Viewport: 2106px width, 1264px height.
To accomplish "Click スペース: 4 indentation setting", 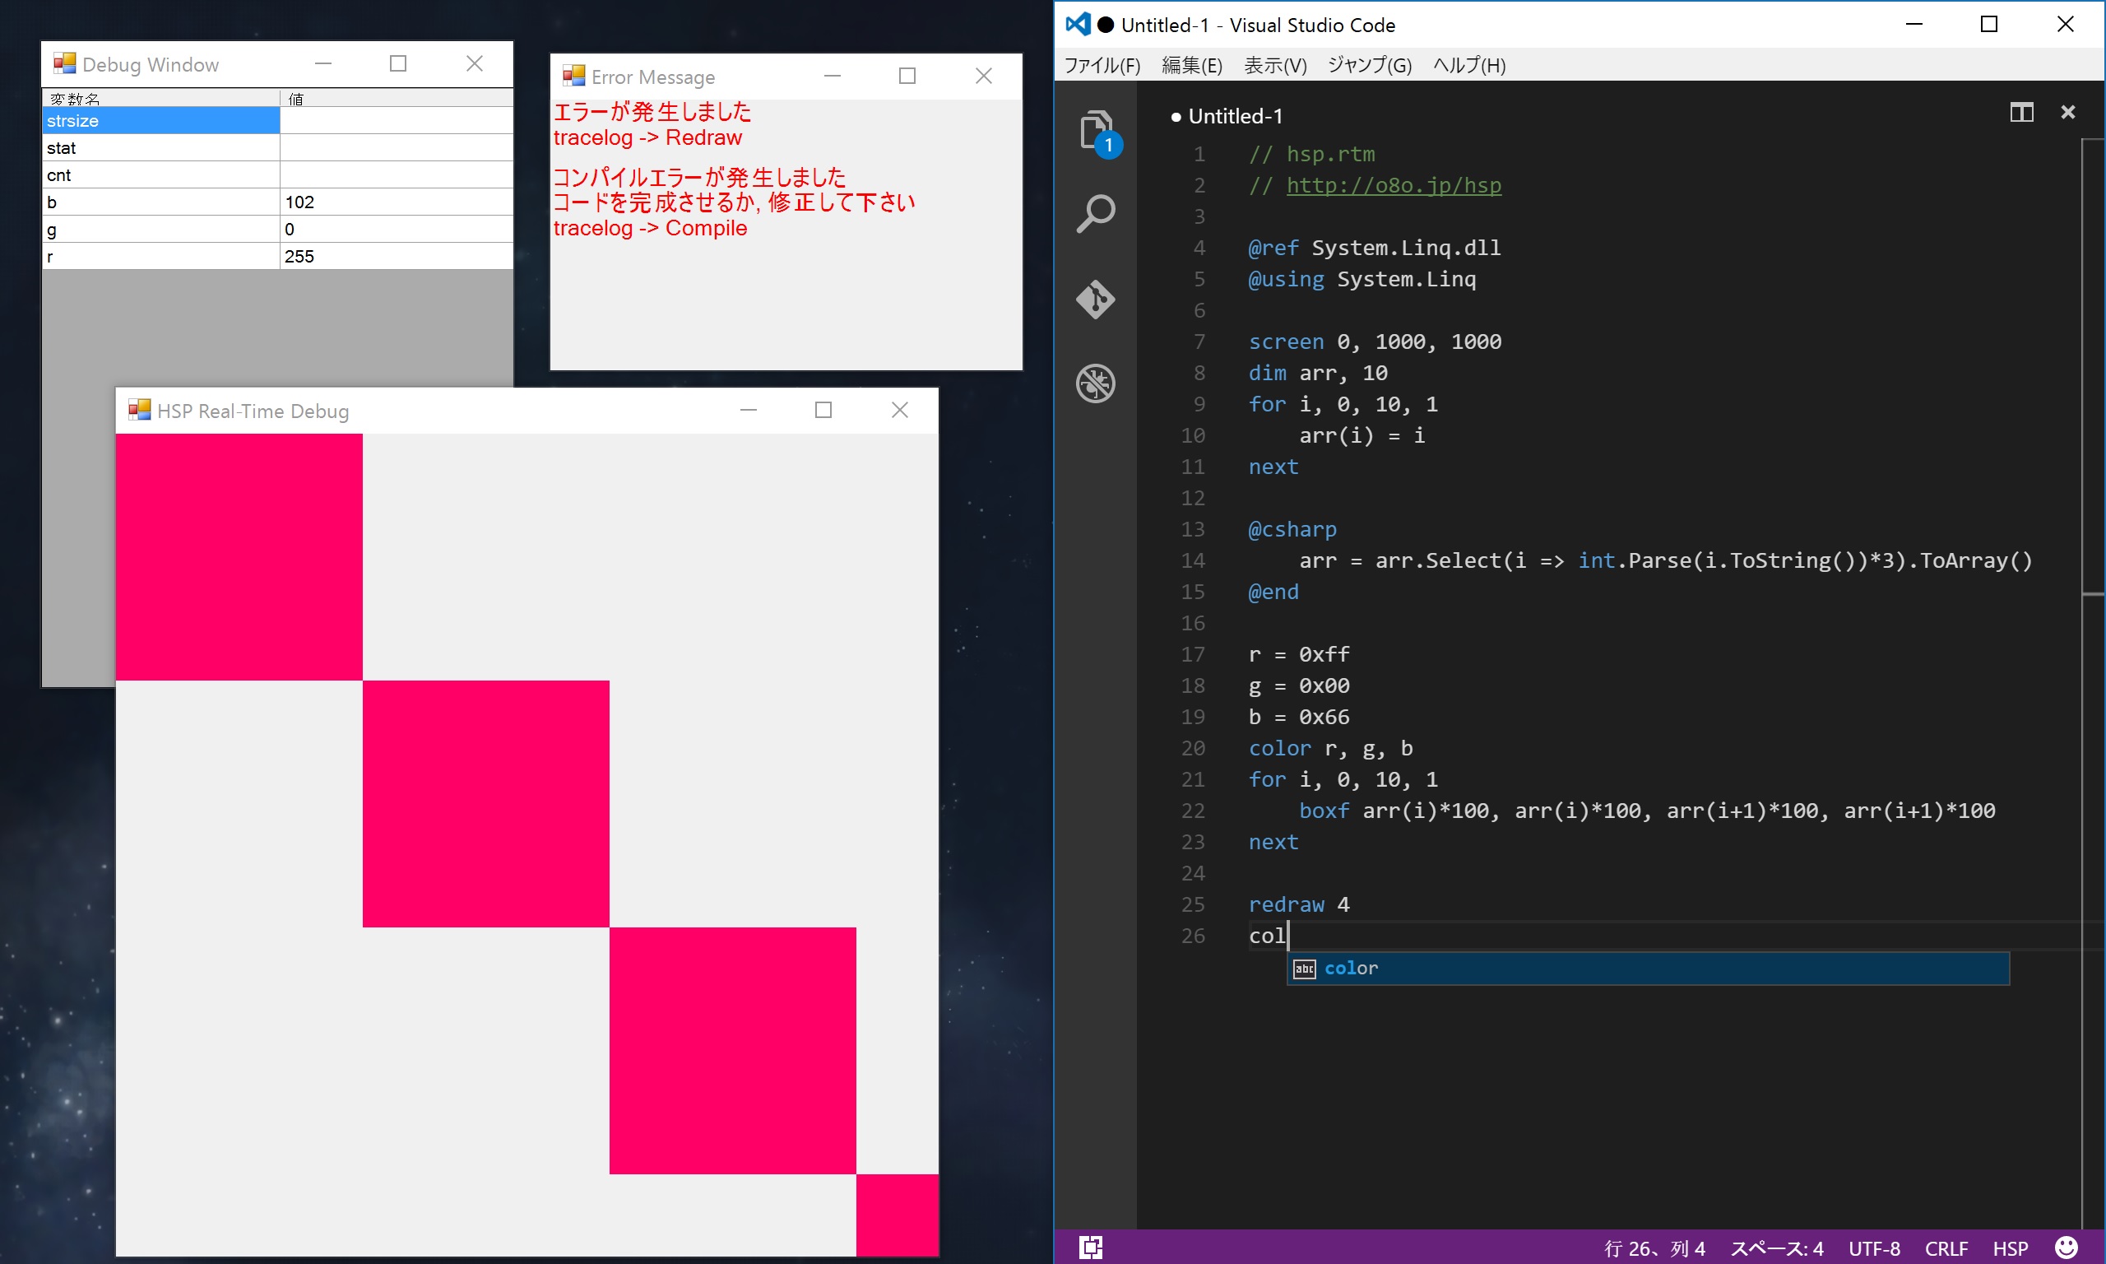I will click(x=1776, y=1248).
